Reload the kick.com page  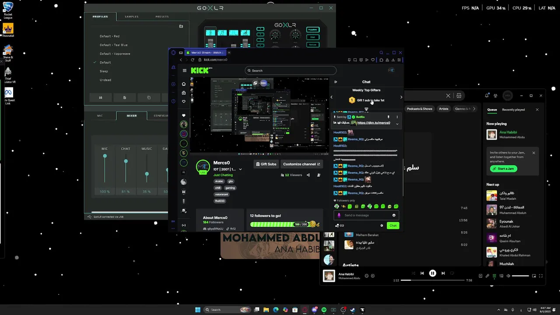pos(192,60)
